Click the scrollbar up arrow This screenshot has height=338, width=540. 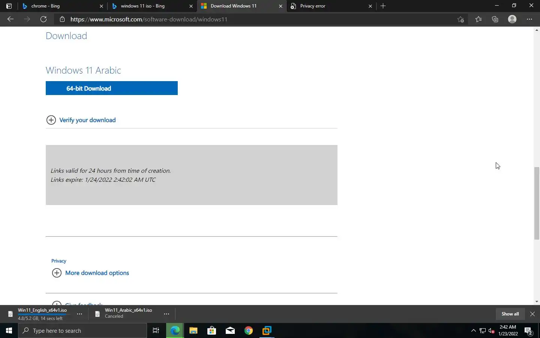point(537,30)
